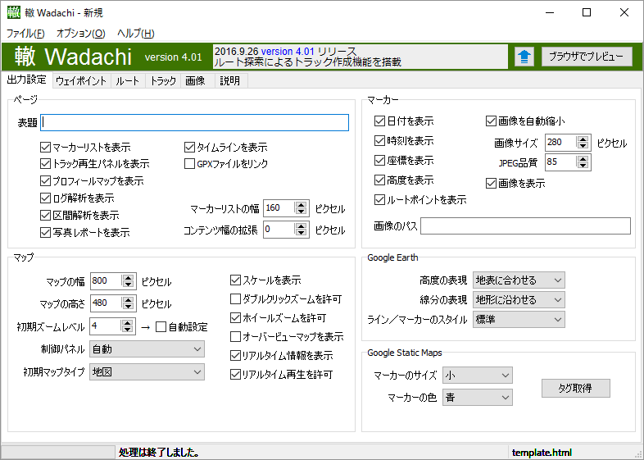Decrease マーカーリストの幅 with down spinner arrow

tap(301, 212)
